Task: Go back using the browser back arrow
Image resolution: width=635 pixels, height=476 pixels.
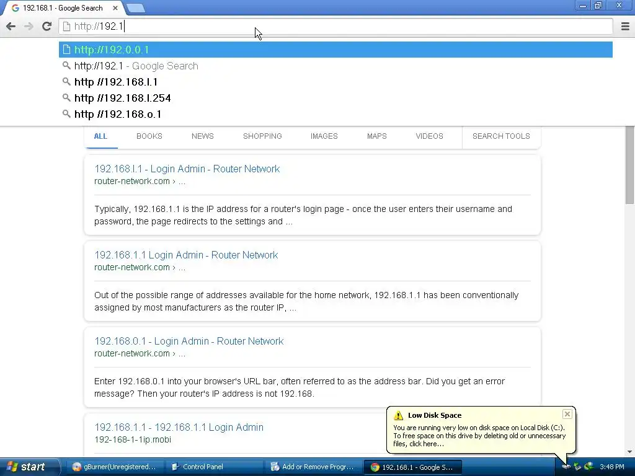Action: [11, 26]
